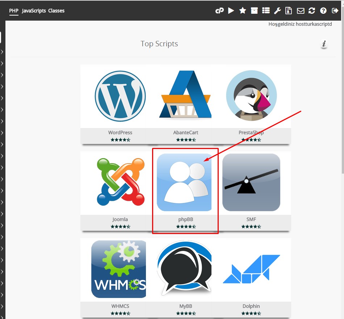344x319 pixels.
Task: Click the sync refresh arrows icon
Action: pyautogui.click(x=312, y=11)
